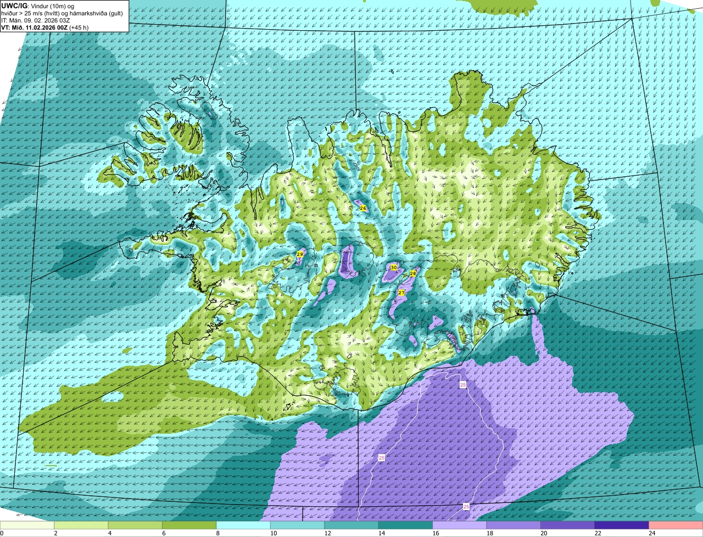
Task: Click the legend tick label 0
Action: (2, 533)
